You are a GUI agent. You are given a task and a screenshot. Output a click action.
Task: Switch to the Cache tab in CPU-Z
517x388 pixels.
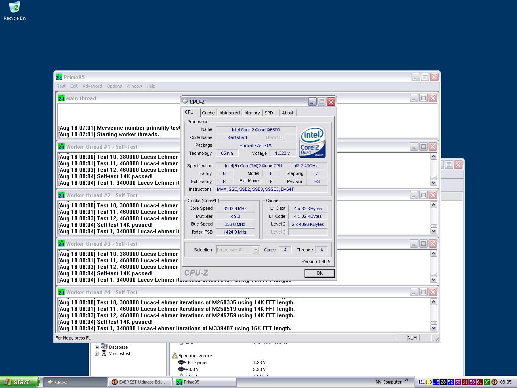(x=208, y=113)
